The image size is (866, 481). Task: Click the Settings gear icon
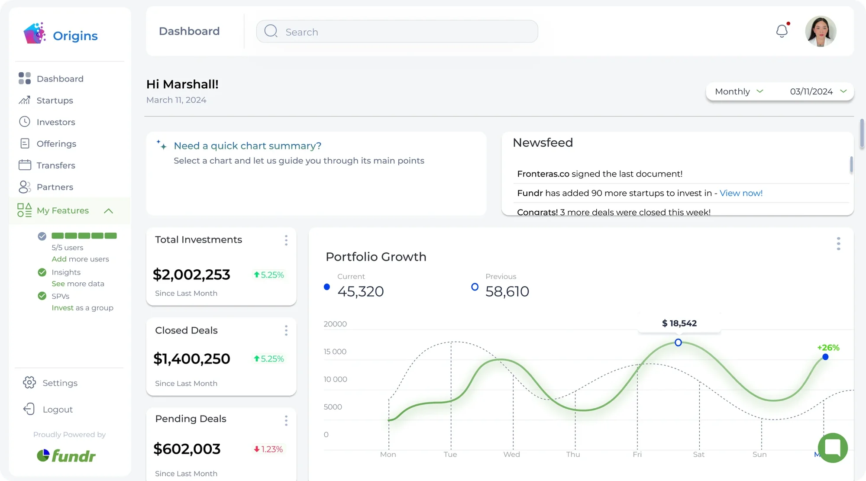tap(29, 383)
